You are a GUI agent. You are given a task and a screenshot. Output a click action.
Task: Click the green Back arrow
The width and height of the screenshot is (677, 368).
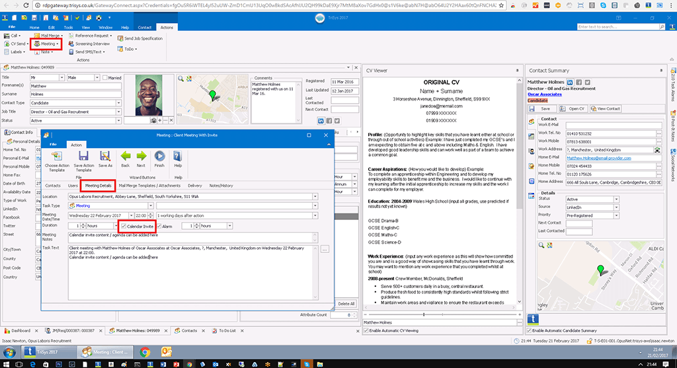(125, 156)
